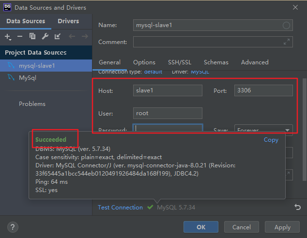This screenshot has height=238, width=307.
Task: Click the Test Connection link
Action: tap(120, 208)
